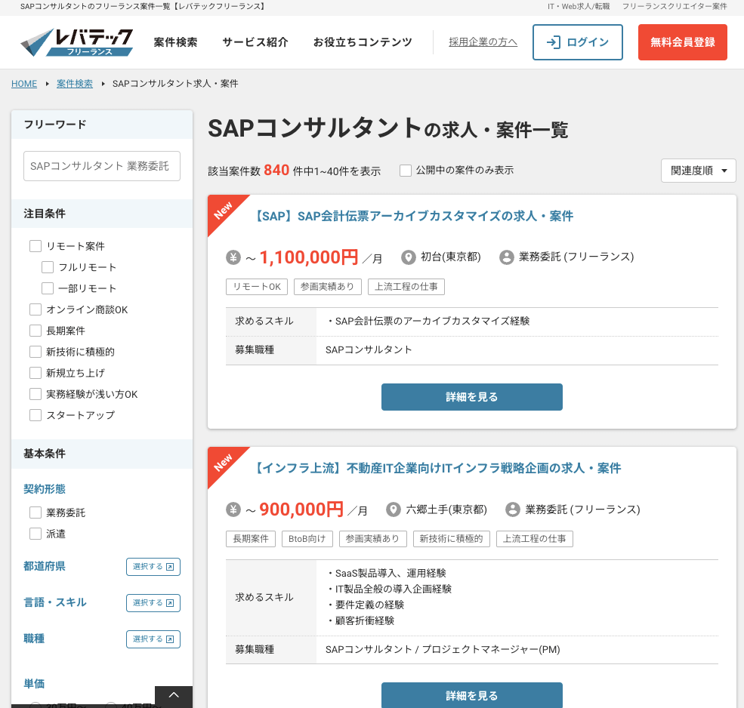Image resolution: width=744 pixels, height=708 pixels.
Task: Click the SAPコンサルタント / プロジェクトマネージャー(PM) text
Action: [x=443, y=650]
